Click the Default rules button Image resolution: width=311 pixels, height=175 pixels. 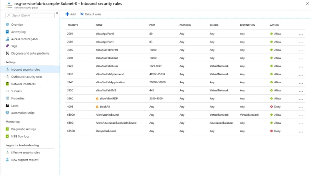pyautogui.click(x=90, y=14)
